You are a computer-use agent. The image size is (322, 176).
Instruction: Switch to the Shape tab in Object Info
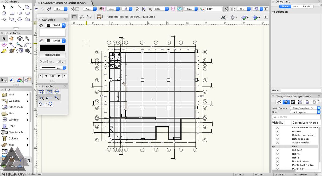pyautogui.click(x=285, y=6)
